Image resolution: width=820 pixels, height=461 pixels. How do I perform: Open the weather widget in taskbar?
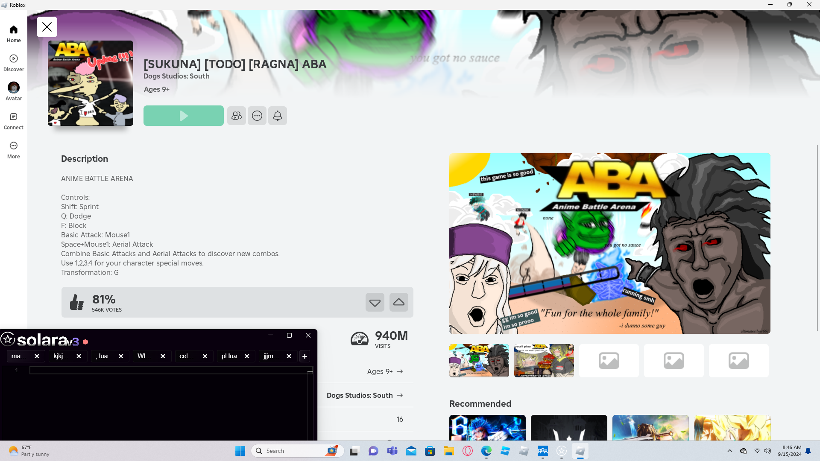click(29, 451)
